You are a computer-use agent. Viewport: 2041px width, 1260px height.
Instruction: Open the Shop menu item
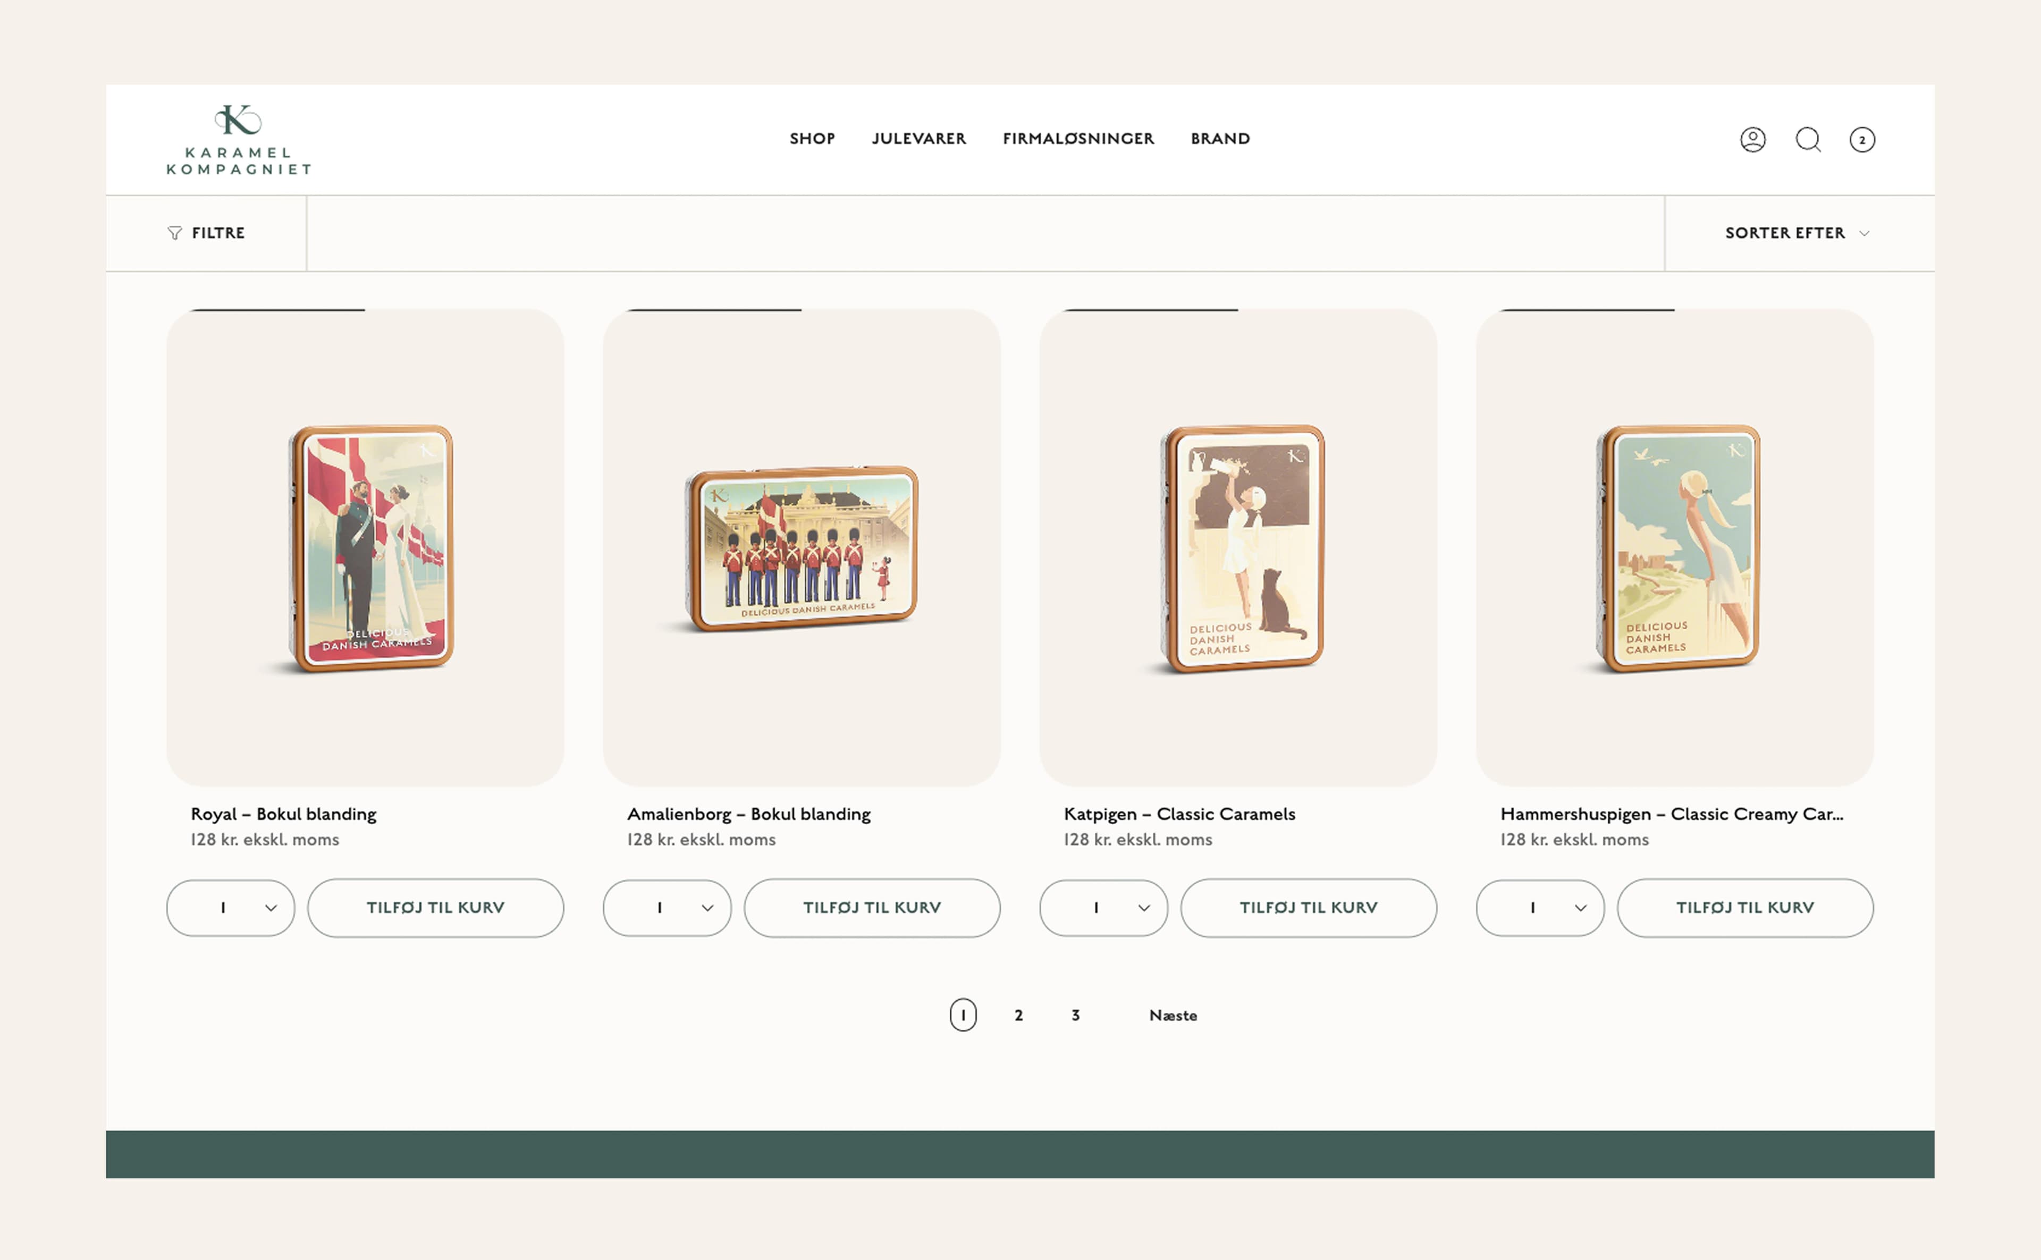812,139
